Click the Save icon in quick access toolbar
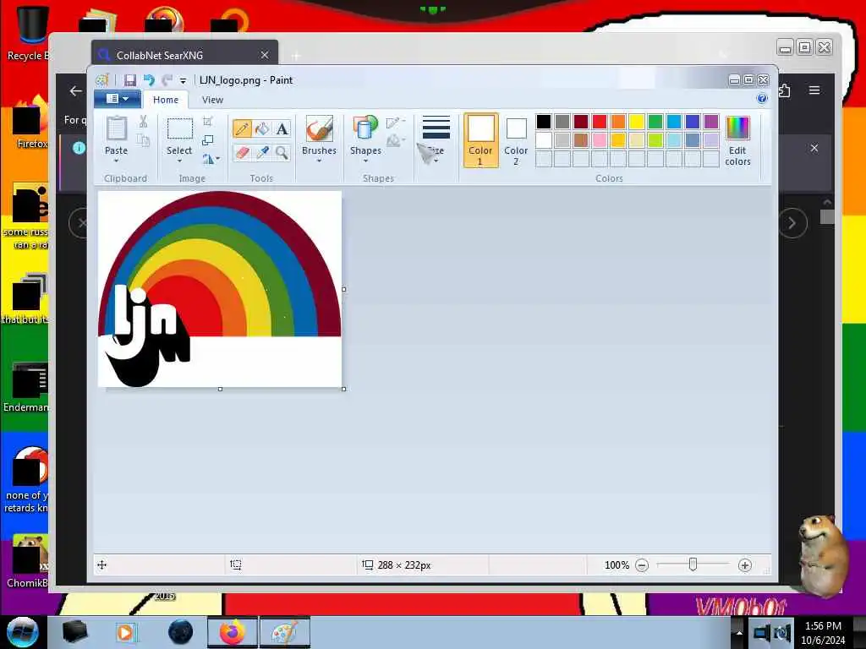 point(129,80)
